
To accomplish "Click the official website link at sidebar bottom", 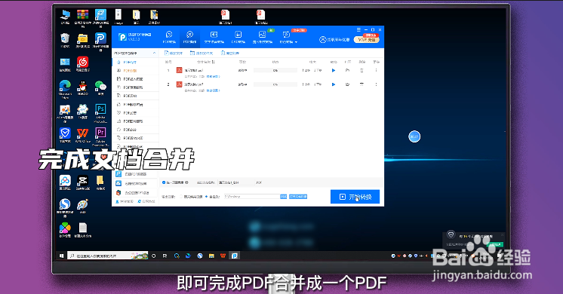I will [146, 201].
